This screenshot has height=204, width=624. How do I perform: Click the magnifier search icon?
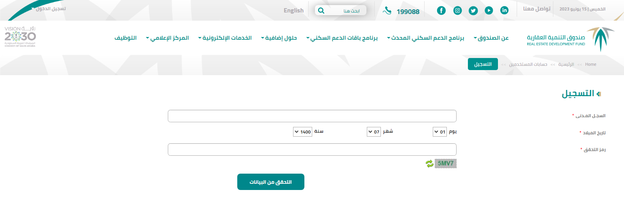pyautogui.click(x=321, y=11)
